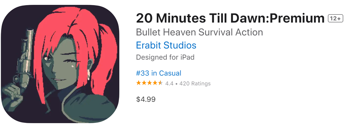Click the 4.4 rating score

(x=169, y=83)
